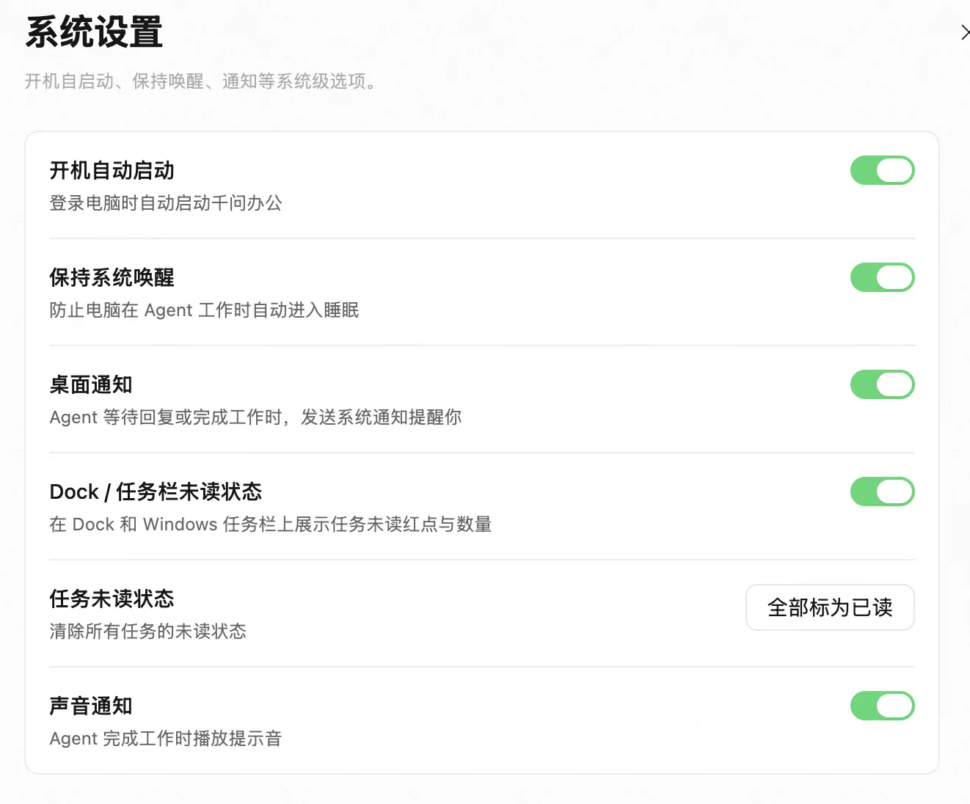Click the 防止电脑在 Agent 工作时自动进入睡眠 text
970x804 pixels.
tap(204, 310)
